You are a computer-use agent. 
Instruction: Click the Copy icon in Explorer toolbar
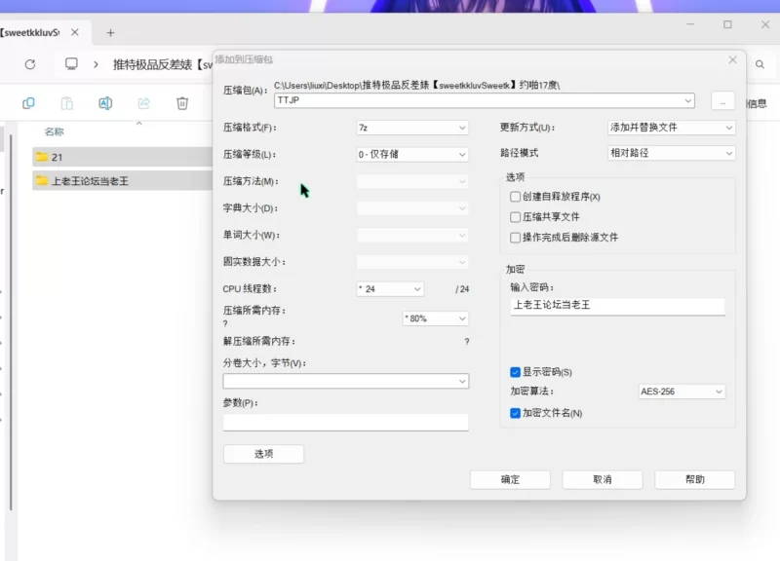click(x=28, y=103)
